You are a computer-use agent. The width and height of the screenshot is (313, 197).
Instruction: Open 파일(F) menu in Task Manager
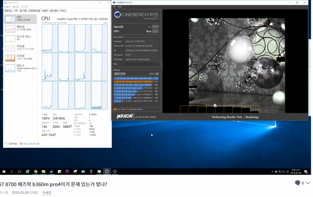pyautogui.click(x=7, y=7)
